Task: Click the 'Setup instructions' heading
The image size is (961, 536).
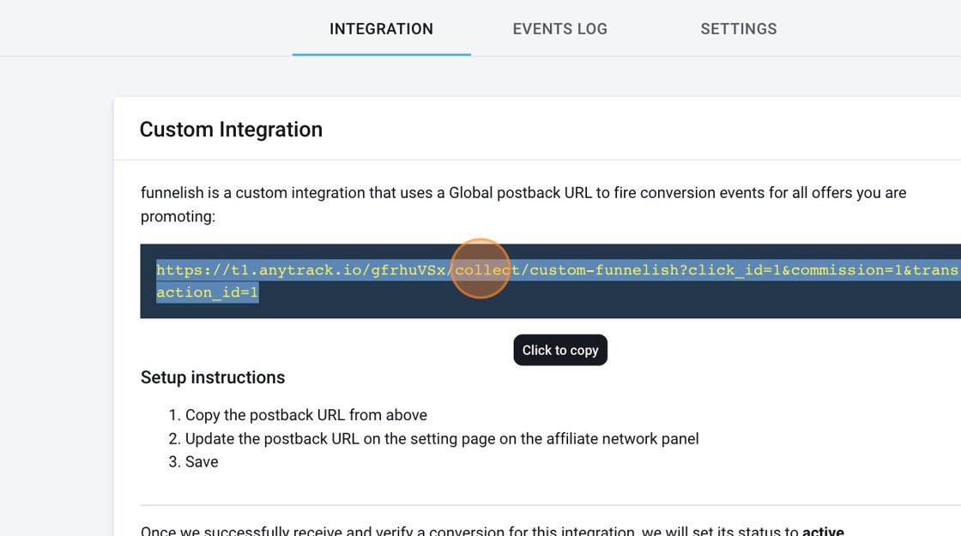Action: (x=213, y=377)
